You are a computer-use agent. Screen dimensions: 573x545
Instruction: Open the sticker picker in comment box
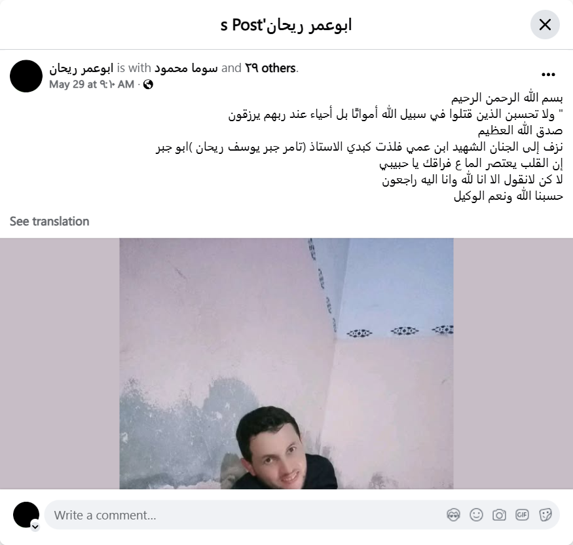click(545, 515)
